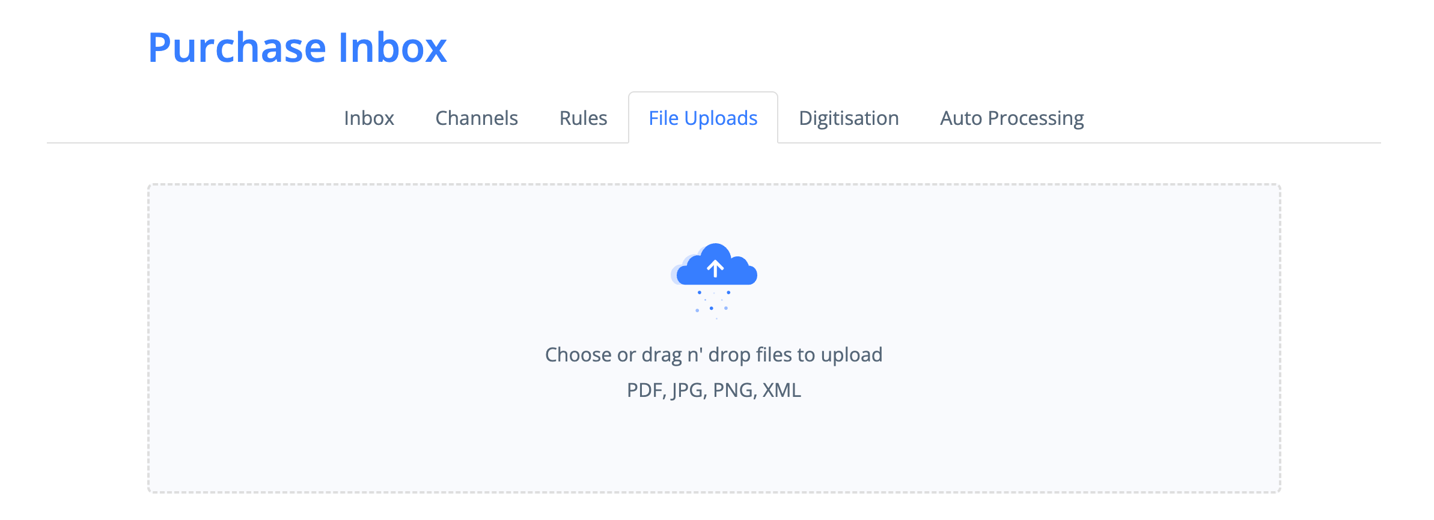Click the dots beneath the upload cloud
Viewport: 1434px width, 520px height.
pyautogui.click(x=713, y=303)
